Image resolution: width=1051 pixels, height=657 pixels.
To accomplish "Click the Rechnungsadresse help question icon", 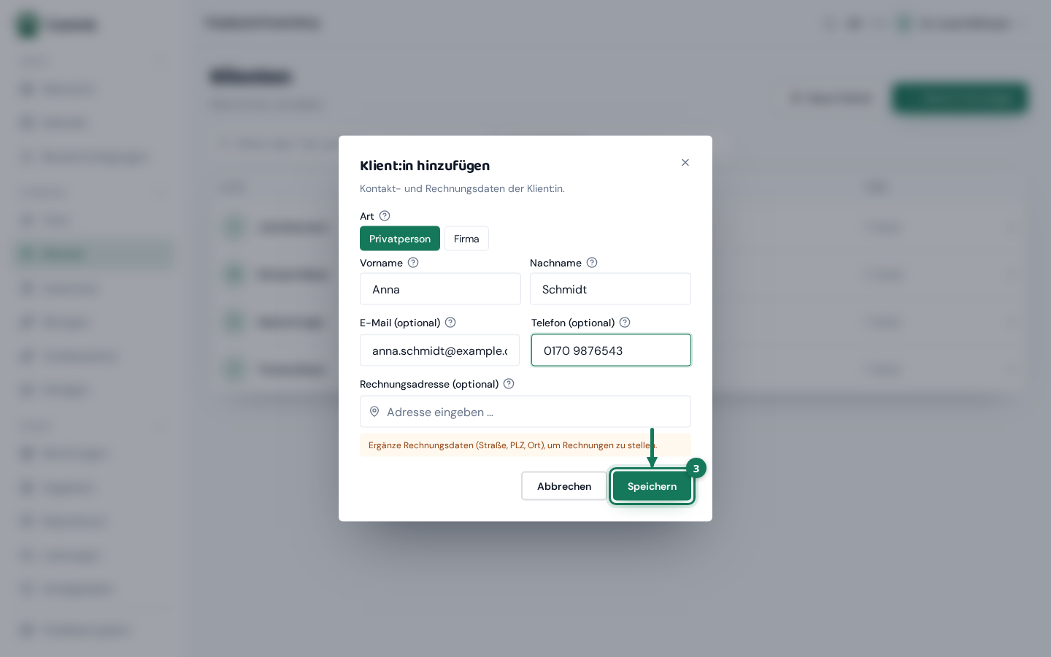I will tap(509, 384).
